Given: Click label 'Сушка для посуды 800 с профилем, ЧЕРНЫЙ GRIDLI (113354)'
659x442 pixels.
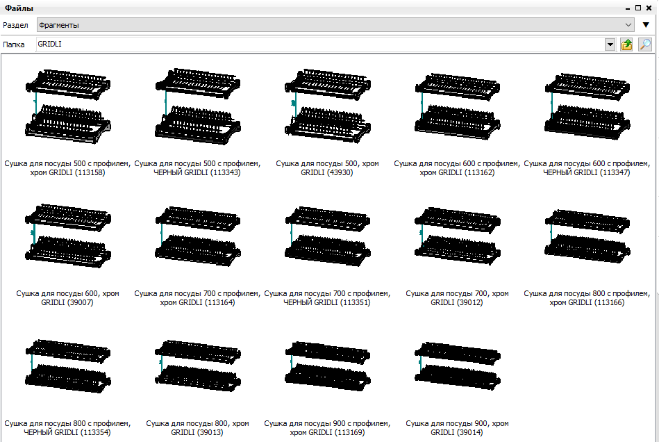Looking at the screenshot, I should [x=67, y=427].
